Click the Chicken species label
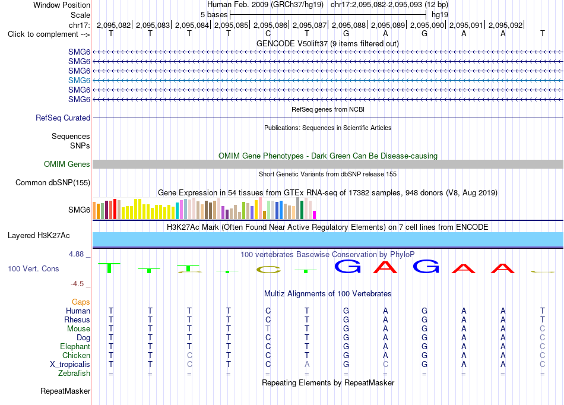This screenshot has height=405, width=564. [x=76, y=355]
